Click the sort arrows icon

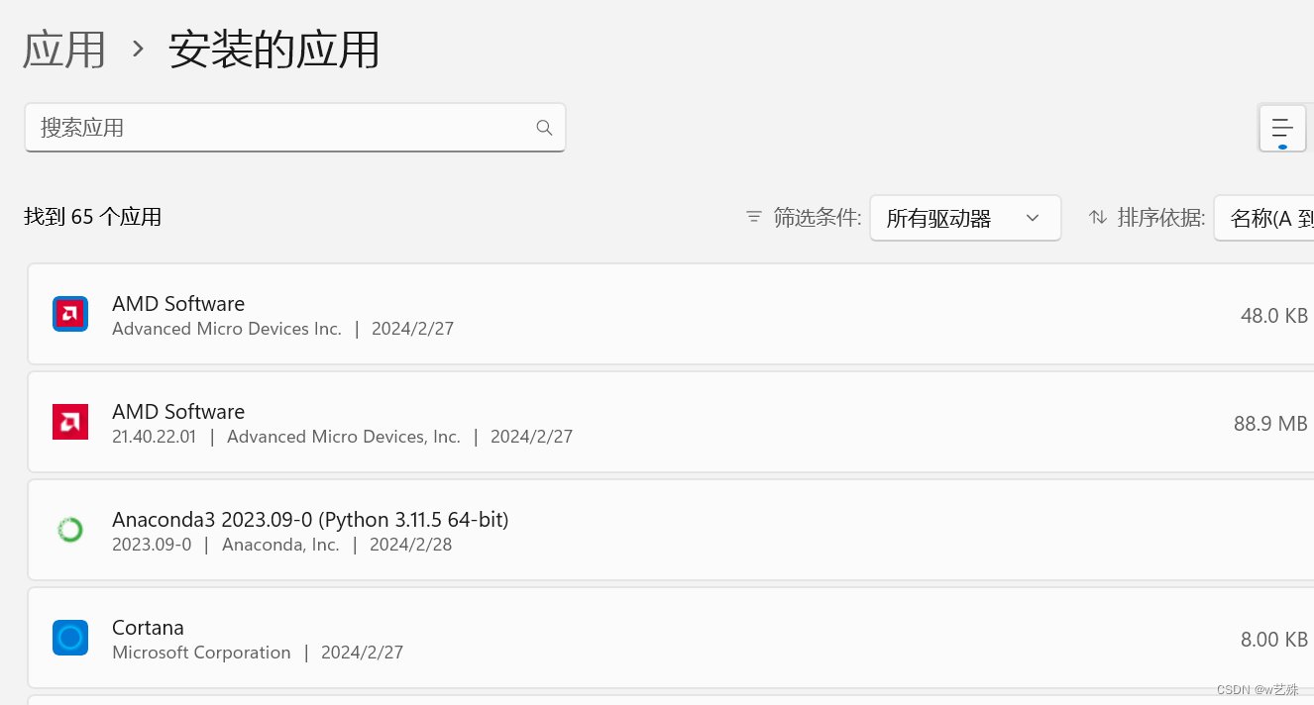[1098, 217]
